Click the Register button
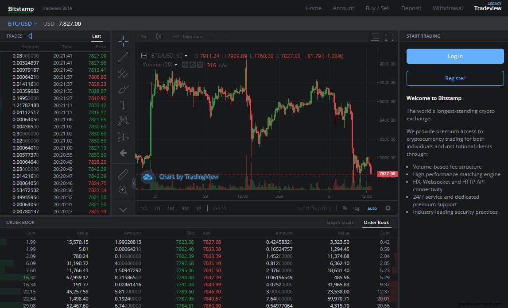 pos(455,78)
